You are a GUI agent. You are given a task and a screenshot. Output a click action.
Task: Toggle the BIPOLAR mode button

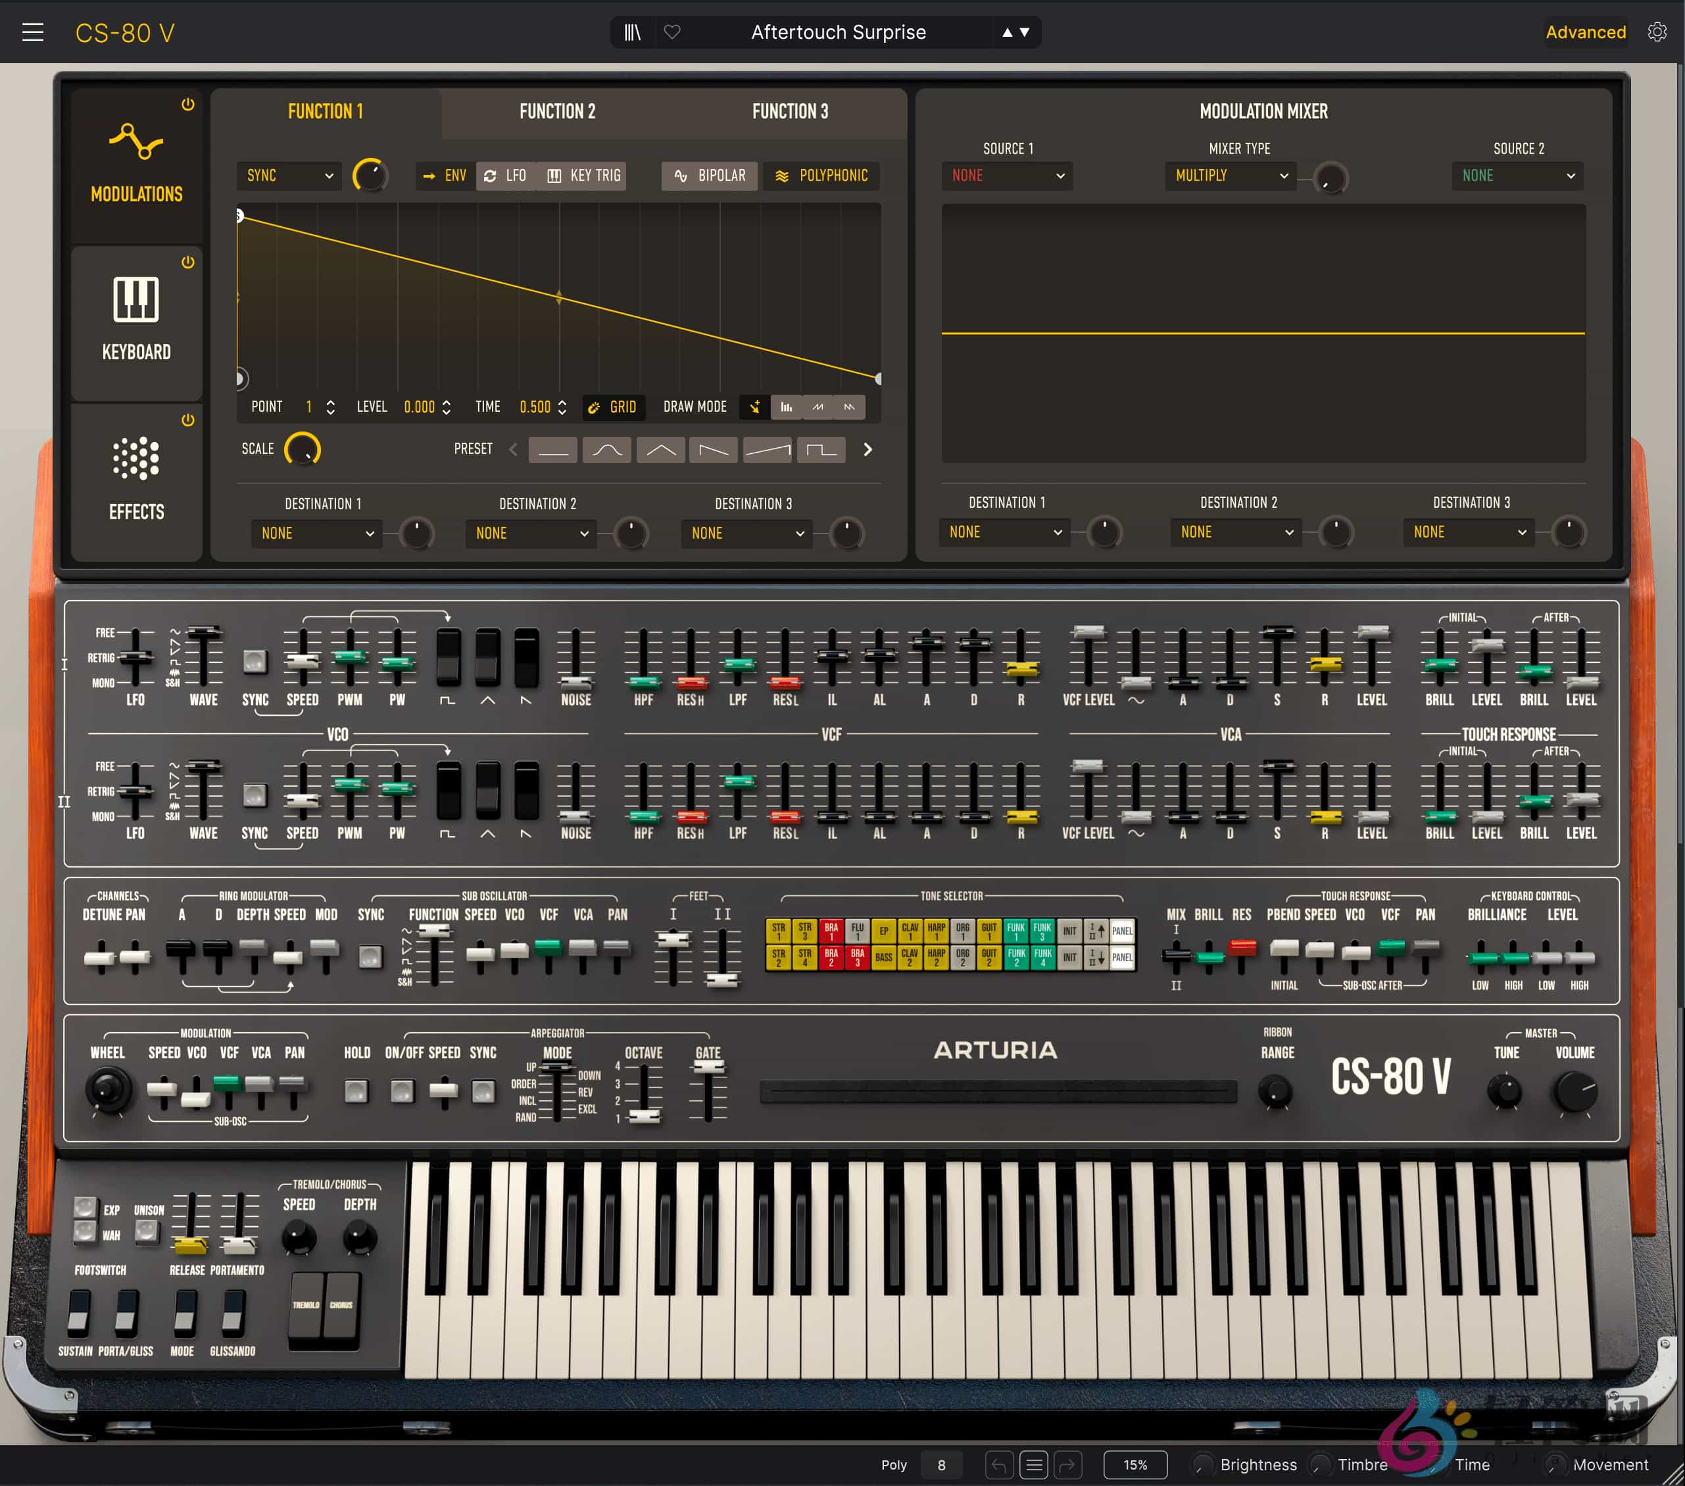point(709,176)
